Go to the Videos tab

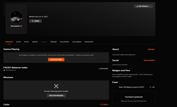point(35,42)
